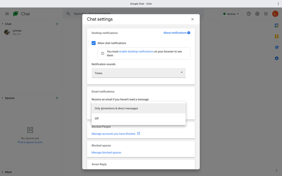Screen dimensions: 282x176
Task: Click the Lynnae profile picture thumbnail
Action: [x=7, y=32]
